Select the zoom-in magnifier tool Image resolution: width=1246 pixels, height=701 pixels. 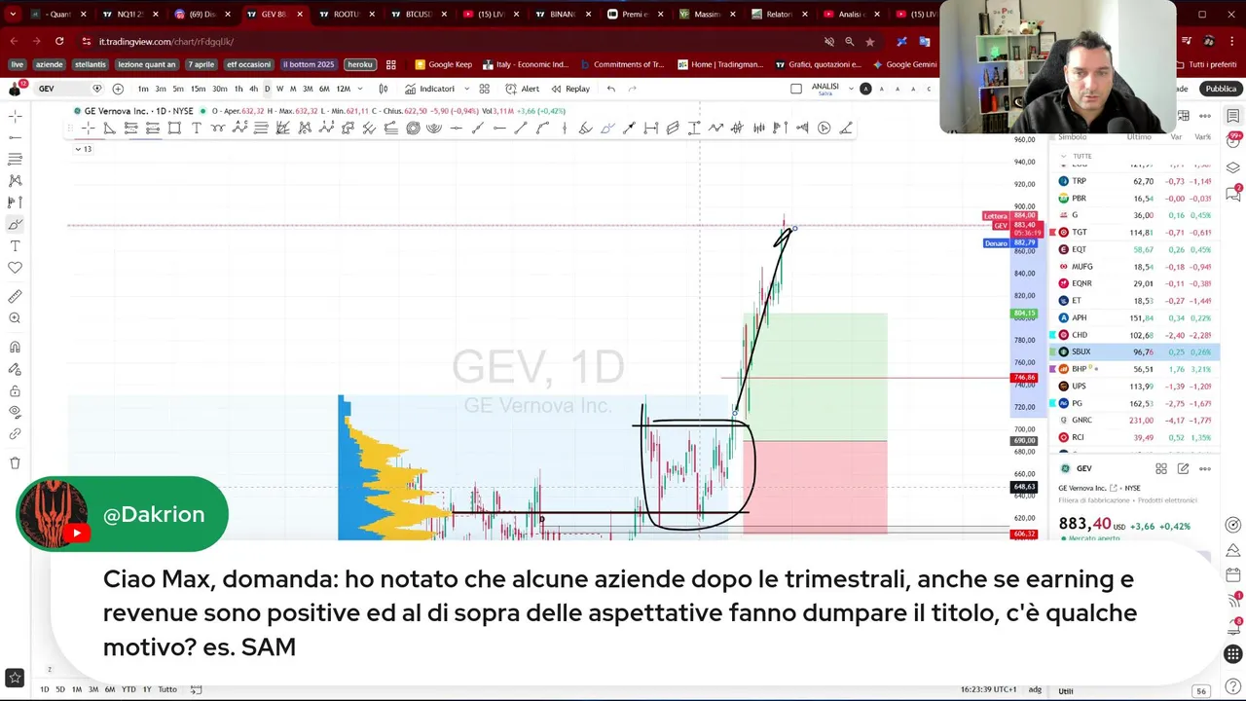15,318
